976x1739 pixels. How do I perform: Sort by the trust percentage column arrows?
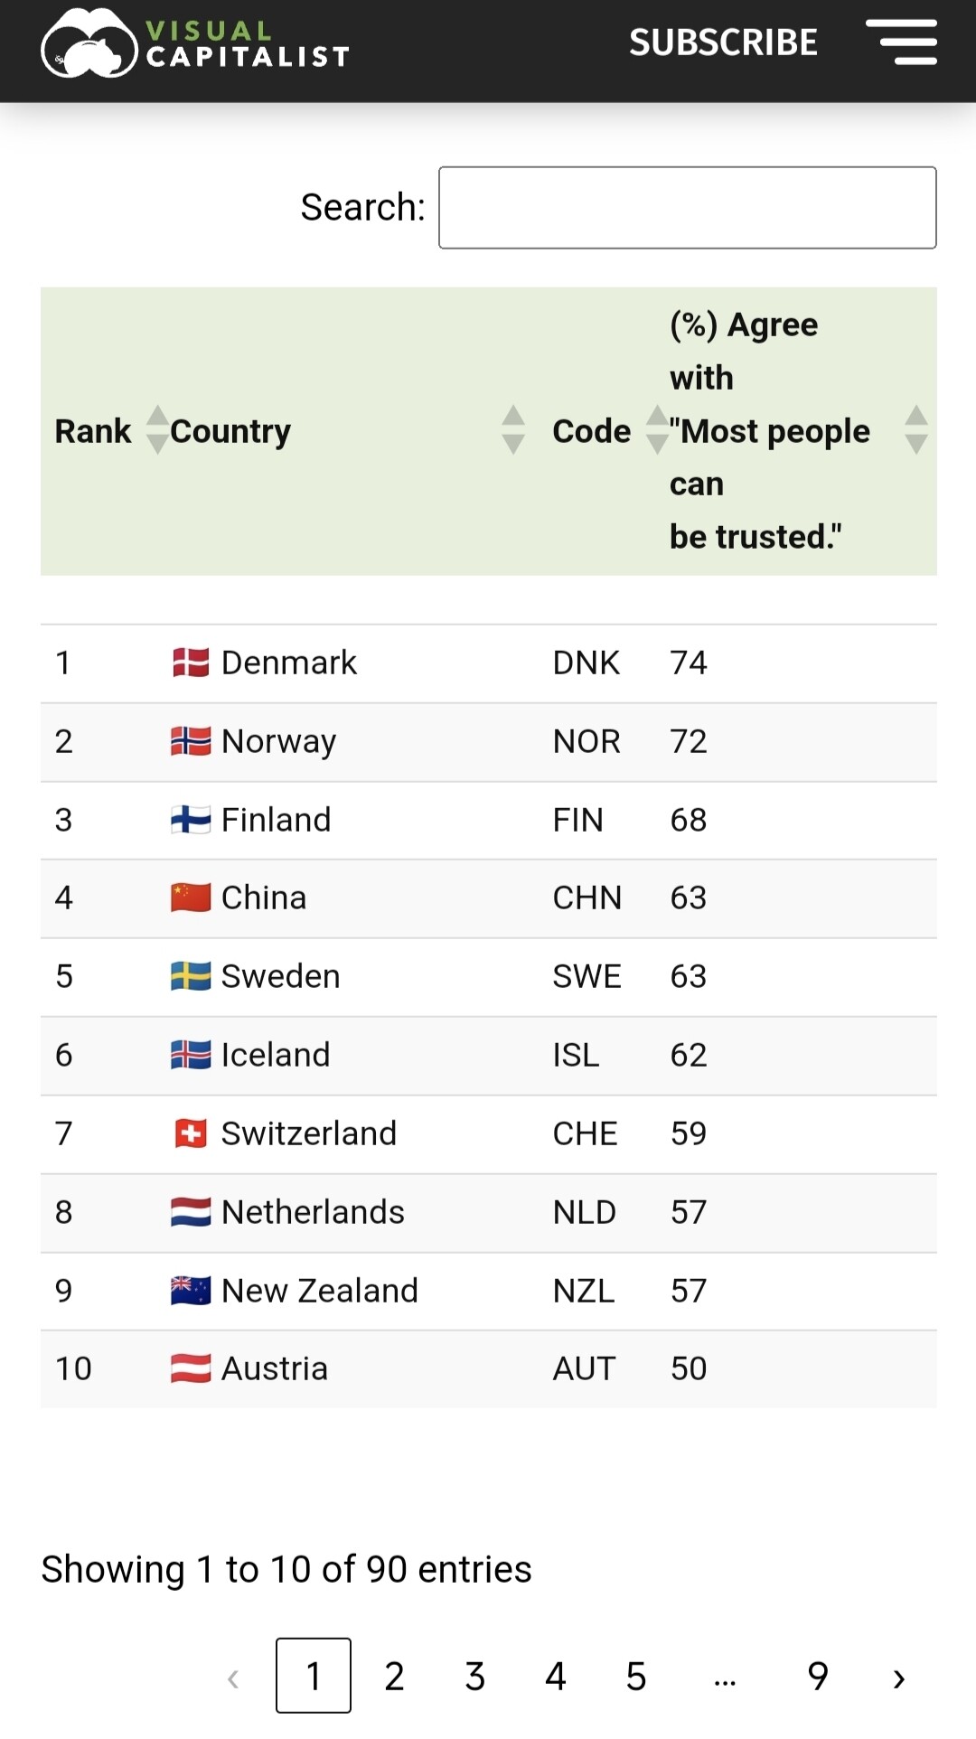(915, 430)
